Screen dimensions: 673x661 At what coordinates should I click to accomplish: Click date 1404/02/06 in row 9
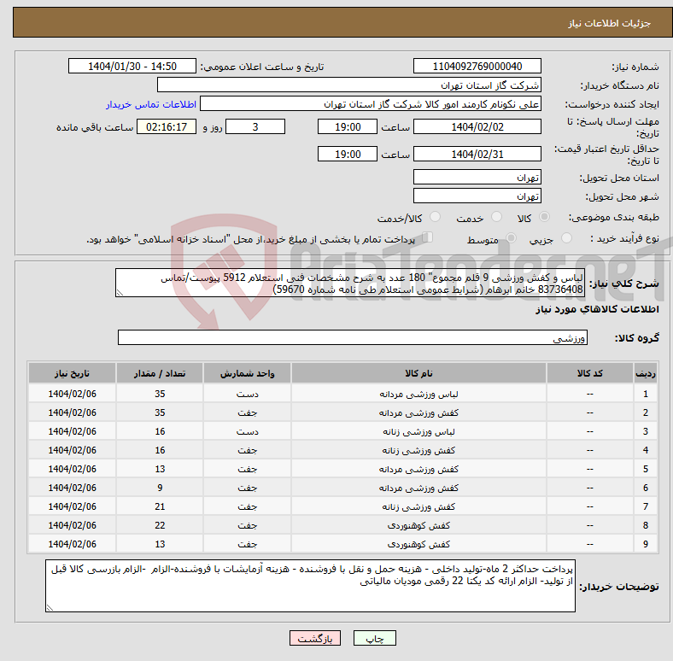(72, 544)
